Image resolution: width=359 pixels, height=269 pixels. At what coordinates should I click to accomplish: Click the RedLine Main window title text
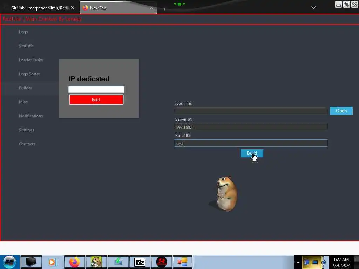[x=42, y=19]
